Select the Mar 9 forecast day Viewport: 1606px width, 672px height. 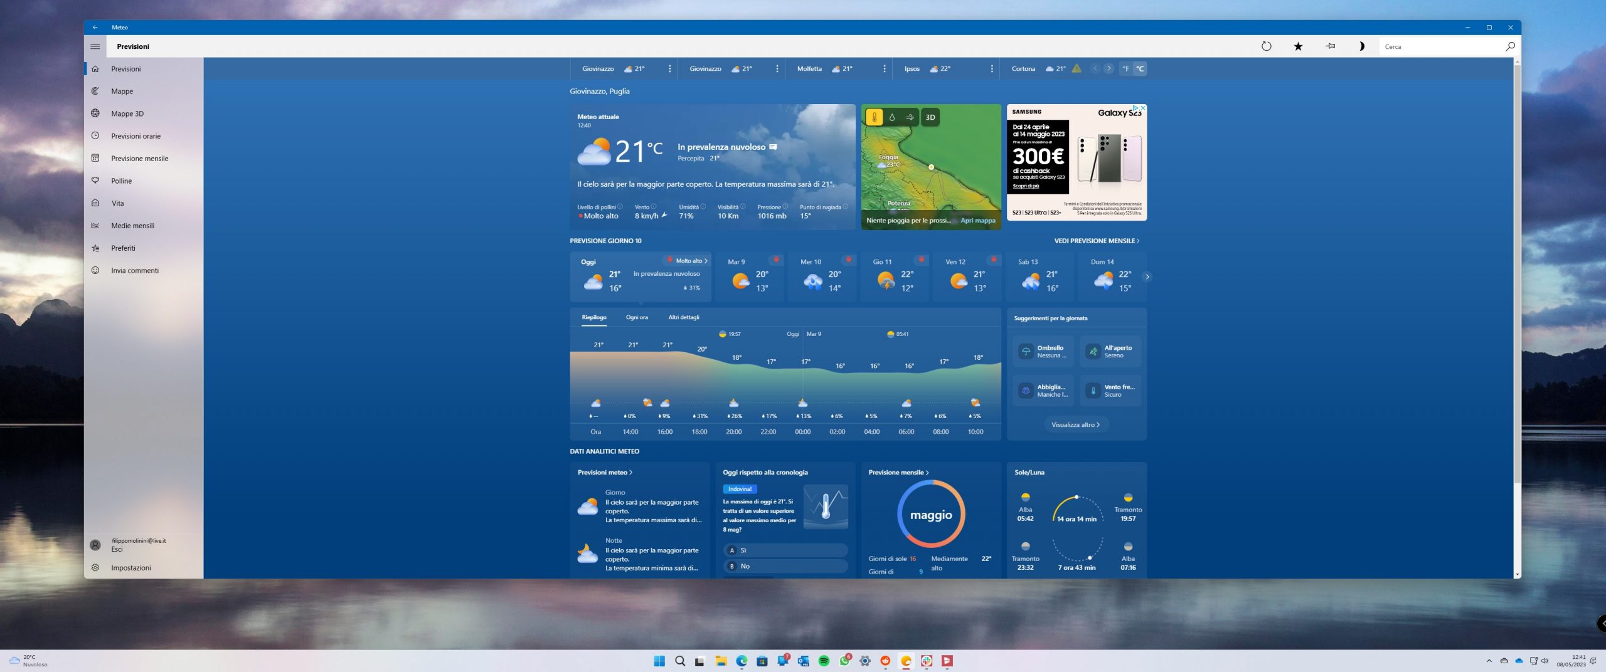tap(749, 277)
